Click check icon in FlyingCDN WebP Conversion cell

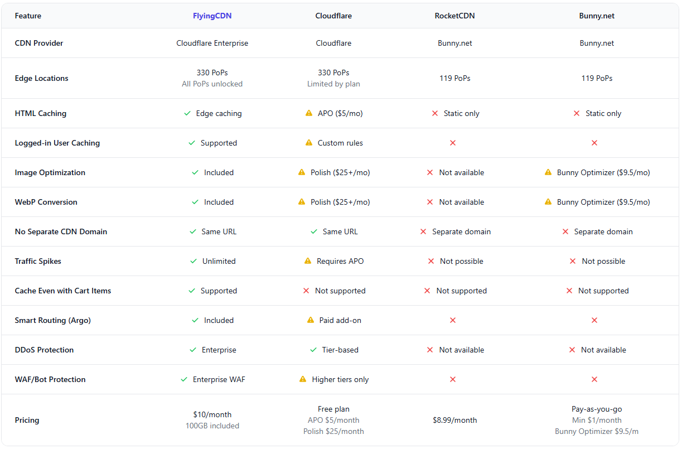click(x=195, y=202)
